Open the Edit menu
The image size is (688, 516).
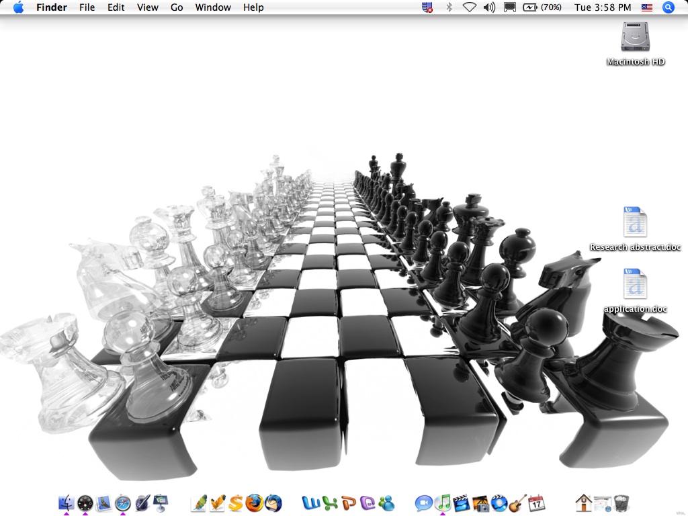point(116,7)
